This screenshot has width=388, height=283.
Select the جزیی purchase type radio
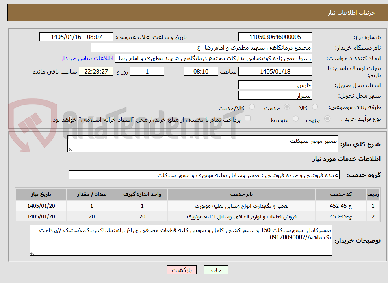click(327, 118)
